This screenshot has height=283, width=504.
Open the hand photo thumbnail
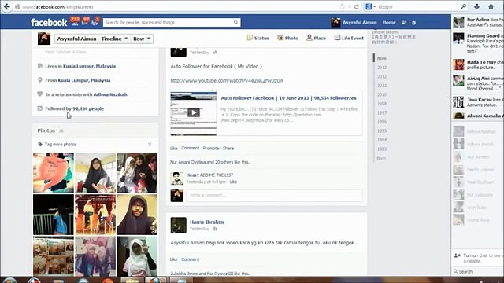(54, 173)
